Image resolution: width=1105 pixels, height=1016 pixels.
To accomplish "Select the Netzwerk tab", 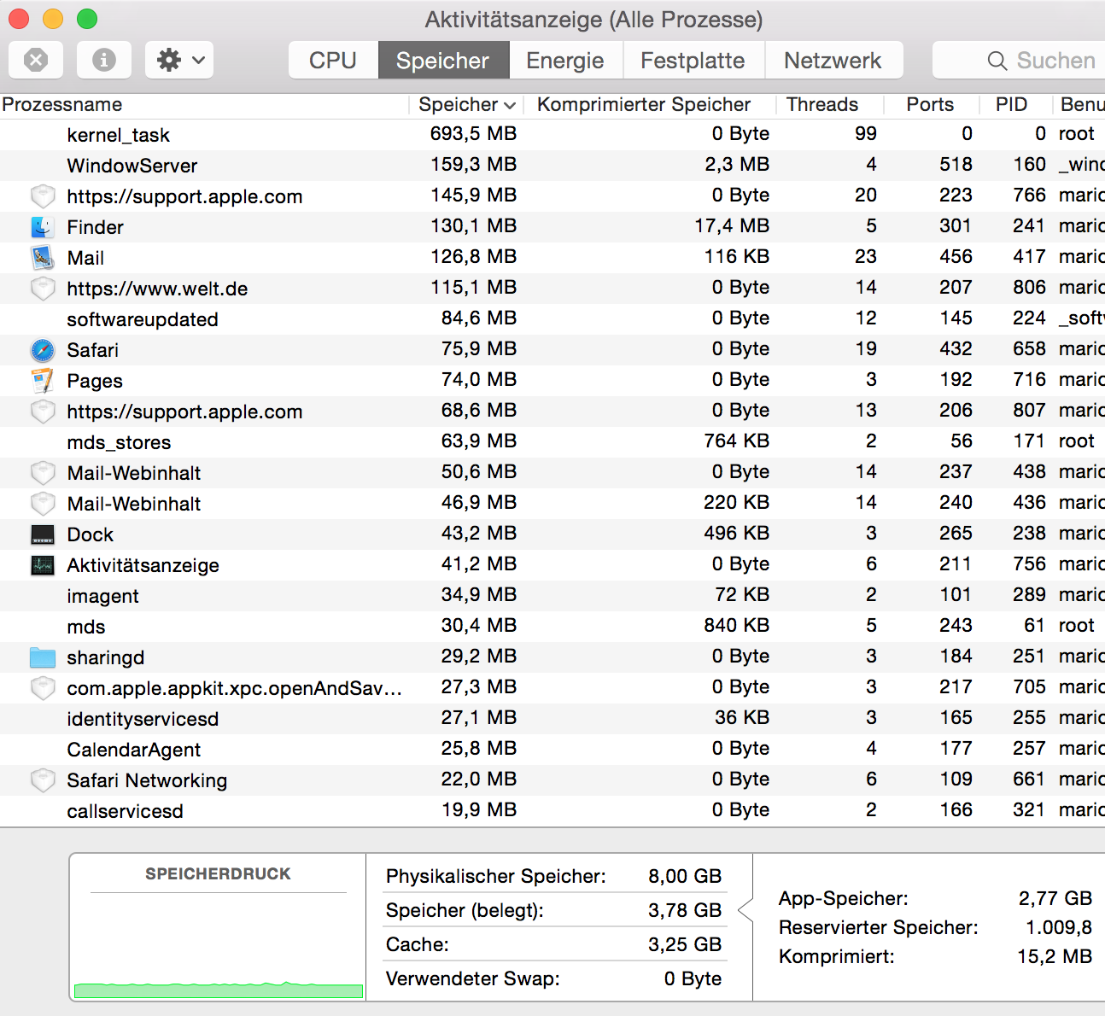I will [833, 61].
